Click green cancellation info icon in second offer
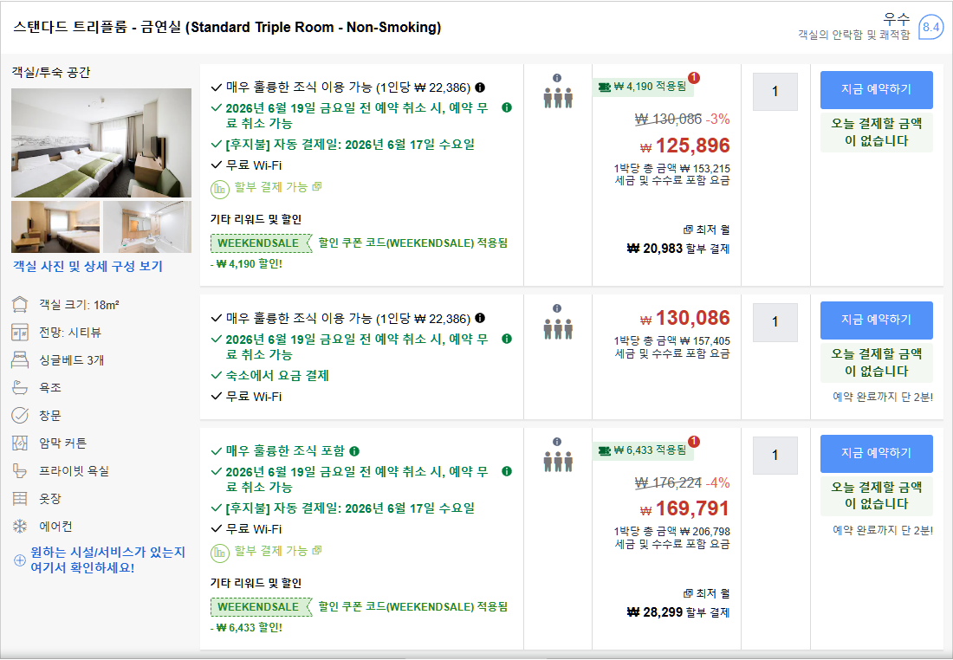 tap(506, 339)
